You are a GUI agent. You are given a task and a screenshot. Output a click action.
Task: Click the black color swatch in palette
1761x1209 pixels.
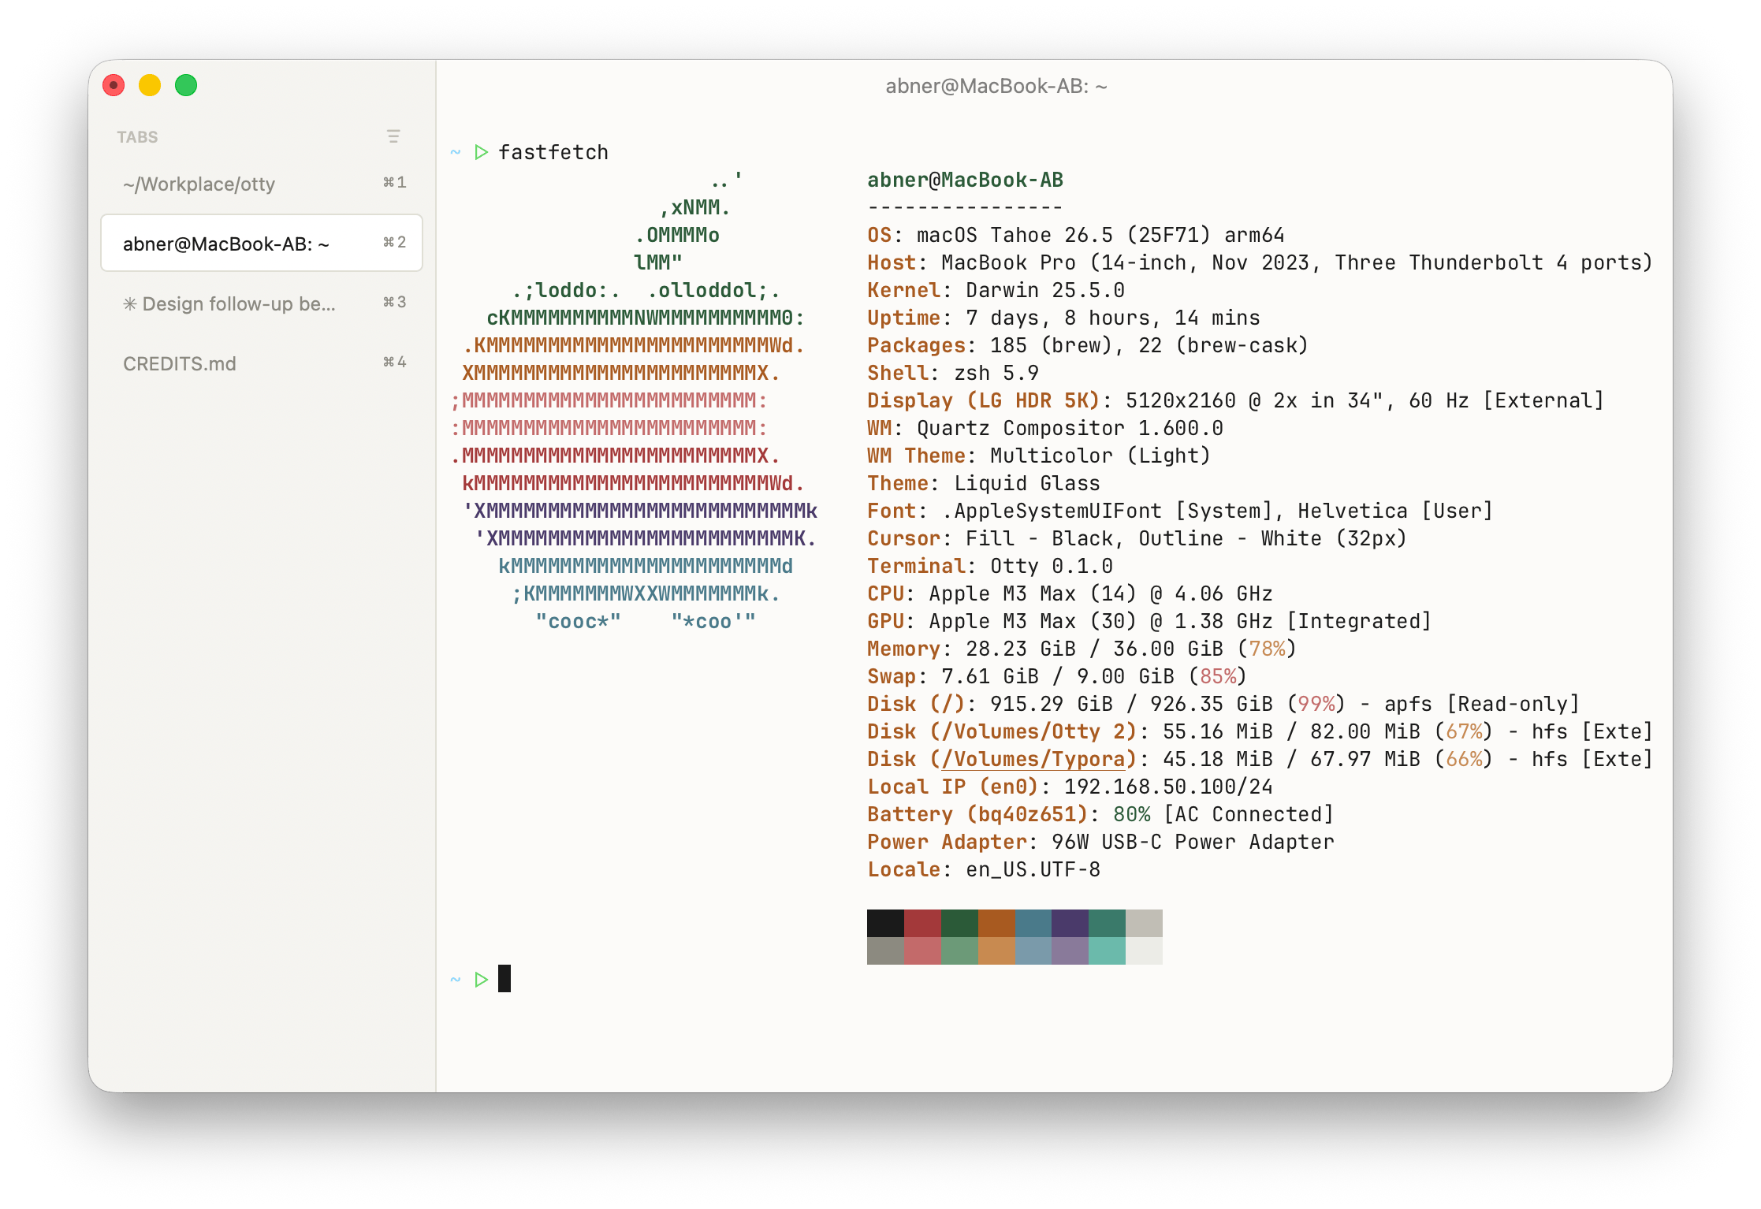885,923
